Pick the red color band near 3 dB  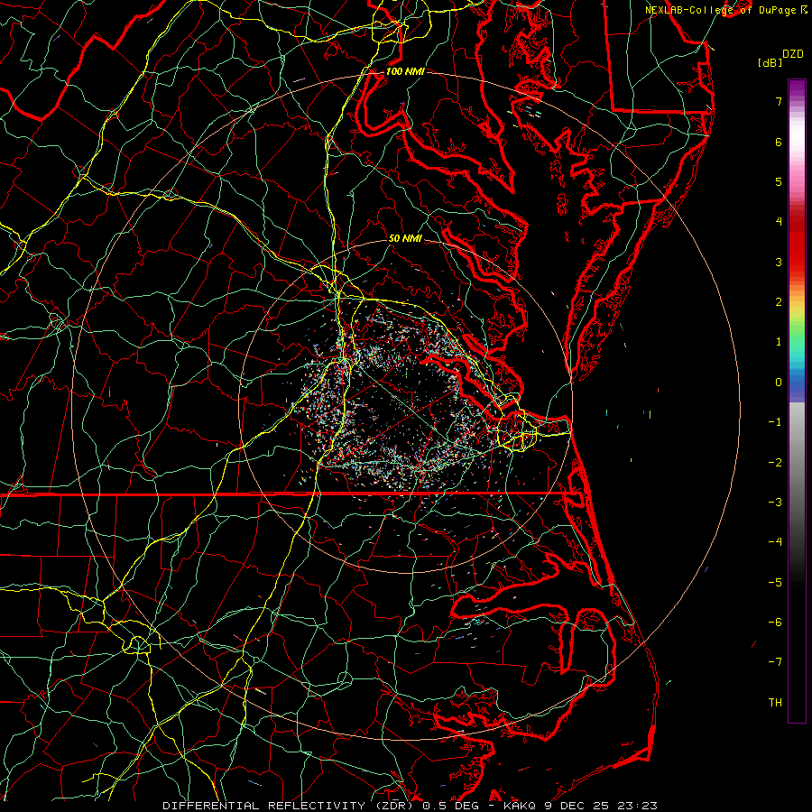(796, 262)
